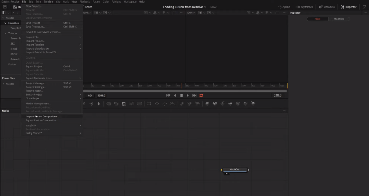Jump to the first frame

(168, 95)
